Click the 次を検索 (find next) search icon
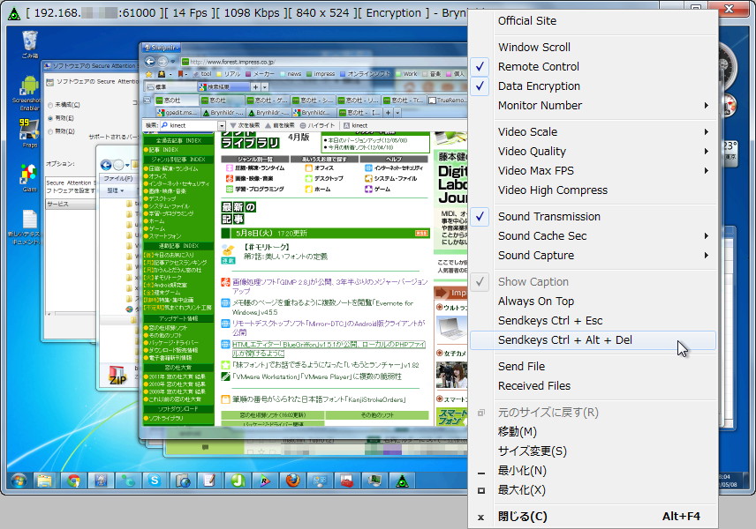Screen dimensions: 756x529 tap(232, 125)
